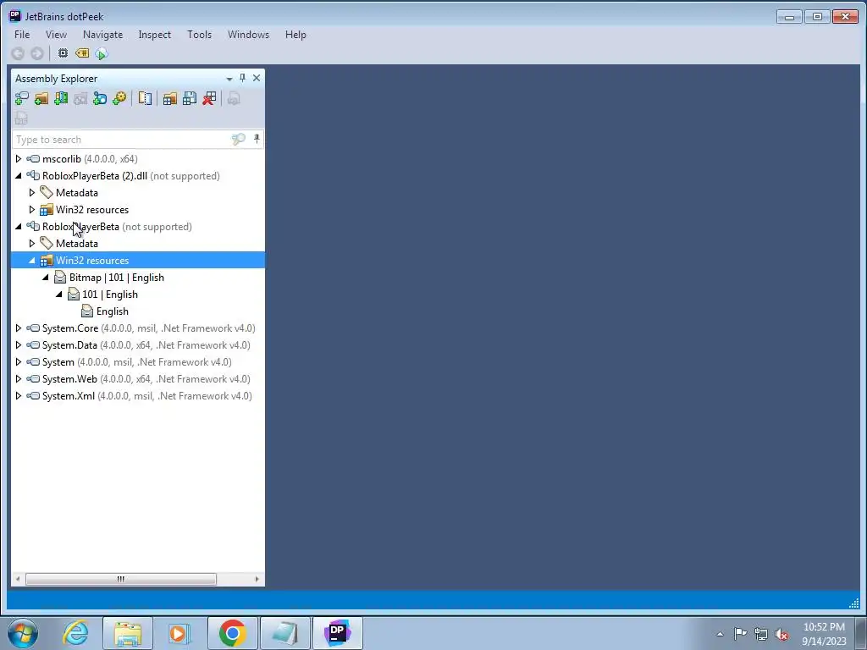The image size is (867, 650).
Task: Click the Open assembly list folder-grid icon
Action: coord(169,99)
